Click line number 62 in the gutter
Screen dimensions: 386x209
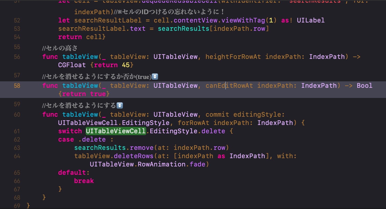click(17, 139)
